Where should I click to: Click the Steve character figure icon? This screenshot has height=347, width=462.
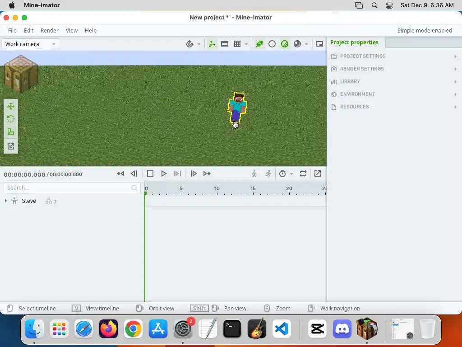[x=14, y=201]
